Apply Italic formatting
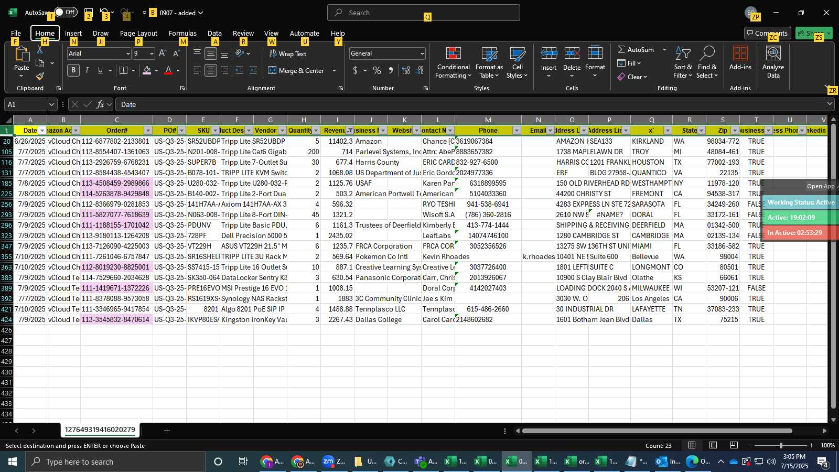 click(x=87, y=70)
